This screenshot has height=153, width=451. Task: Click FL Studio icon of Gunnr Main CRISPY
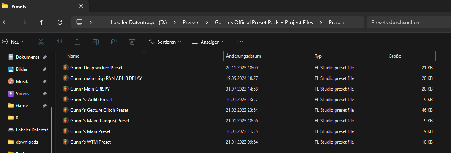[x=66, y=89]
